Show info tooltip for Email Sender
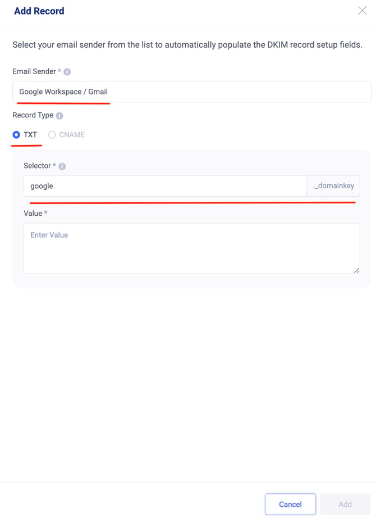The width and height of the screenshot is (376, 517). 67,72
